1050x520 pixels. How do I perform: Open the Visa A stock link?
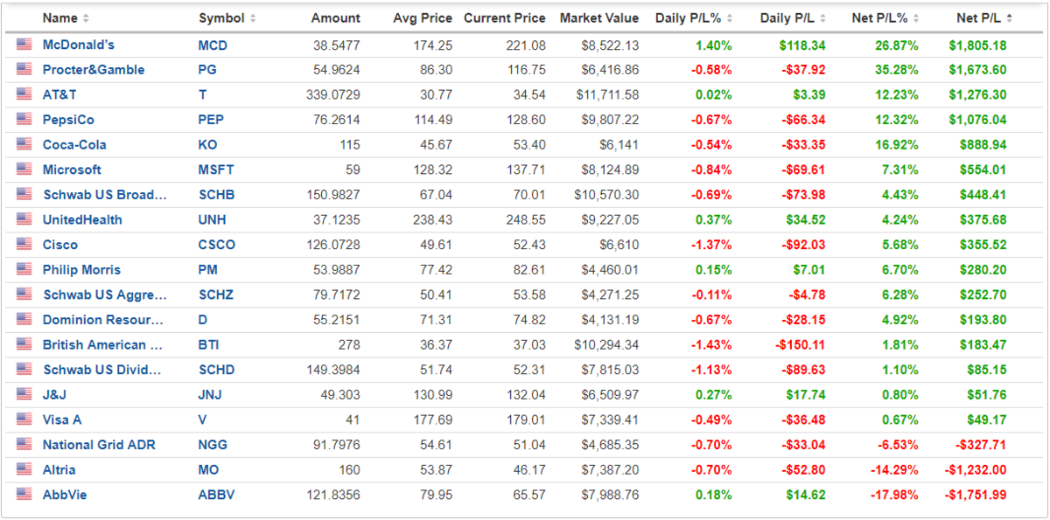coord(62,419)
